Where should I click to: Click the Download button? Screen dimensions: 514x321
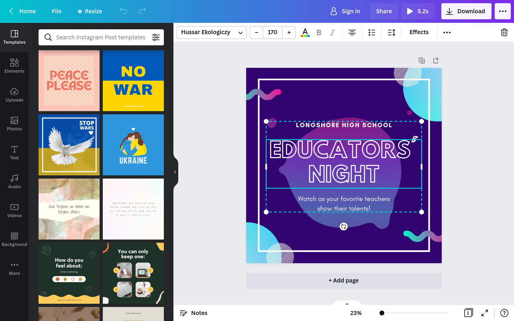click(466, 11)
